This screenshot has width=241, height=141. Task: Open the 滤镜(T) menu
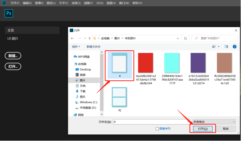point(88,3)
